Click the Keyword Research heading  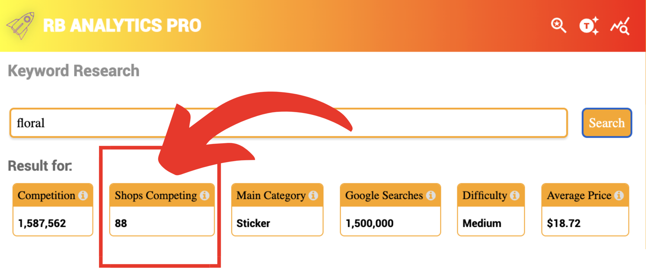pyautogui.click(x=74, y=71)
